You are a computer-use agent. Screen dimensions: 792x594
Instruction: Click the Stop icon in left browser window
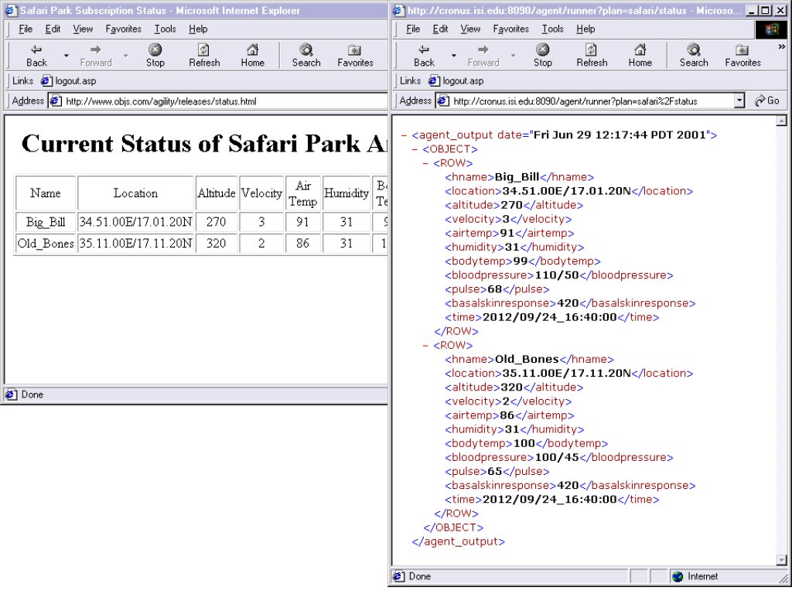click(155, 54)
